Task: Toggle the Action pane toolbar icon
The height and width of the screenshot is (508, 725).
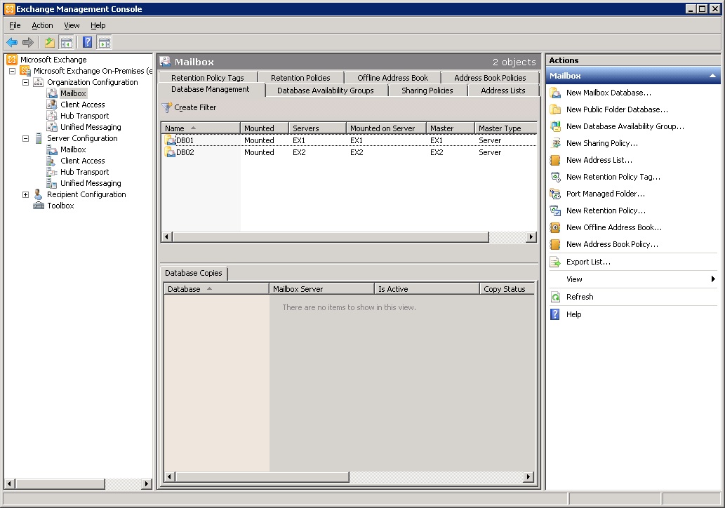Action: coord(105,43)
